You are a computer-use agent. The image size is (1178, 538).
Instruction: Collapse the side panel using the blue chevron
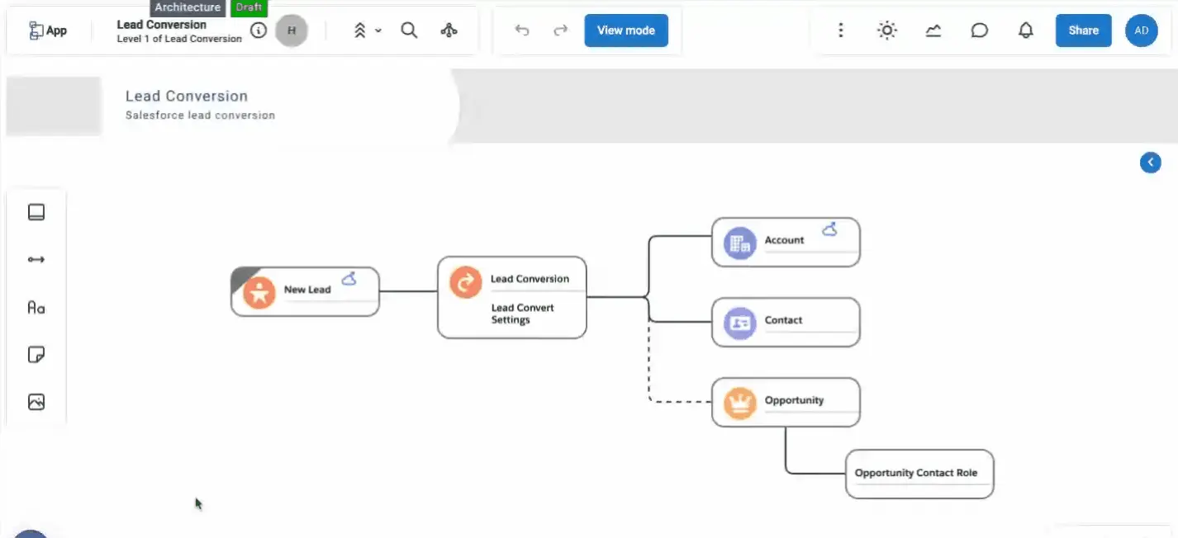pyautogui.click(x=1150, y=163)
